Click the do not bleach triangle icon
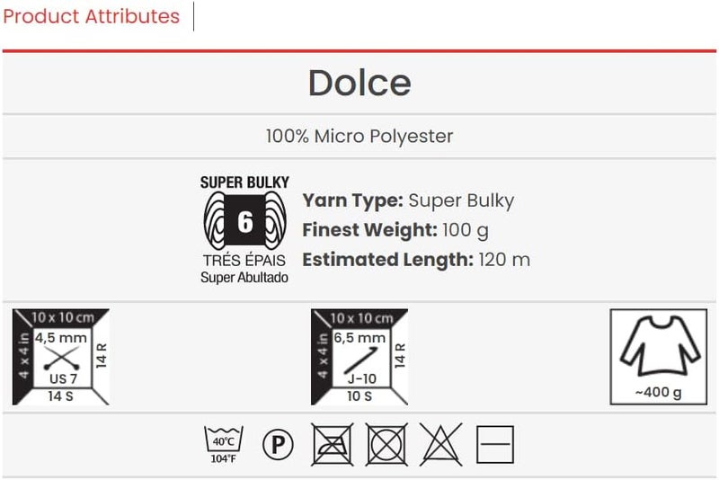 tap(441, 444)
